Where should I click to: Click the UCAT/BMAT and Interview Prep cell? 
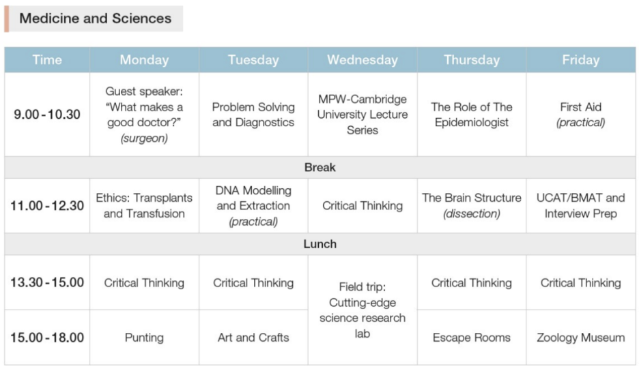(580, 205)
